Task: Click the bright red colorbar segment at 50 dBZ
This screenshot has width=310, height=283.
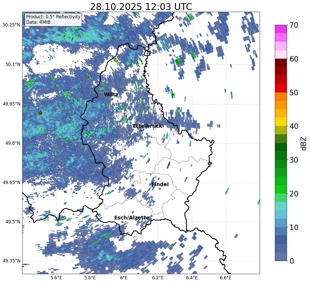Action: [281, 88]
